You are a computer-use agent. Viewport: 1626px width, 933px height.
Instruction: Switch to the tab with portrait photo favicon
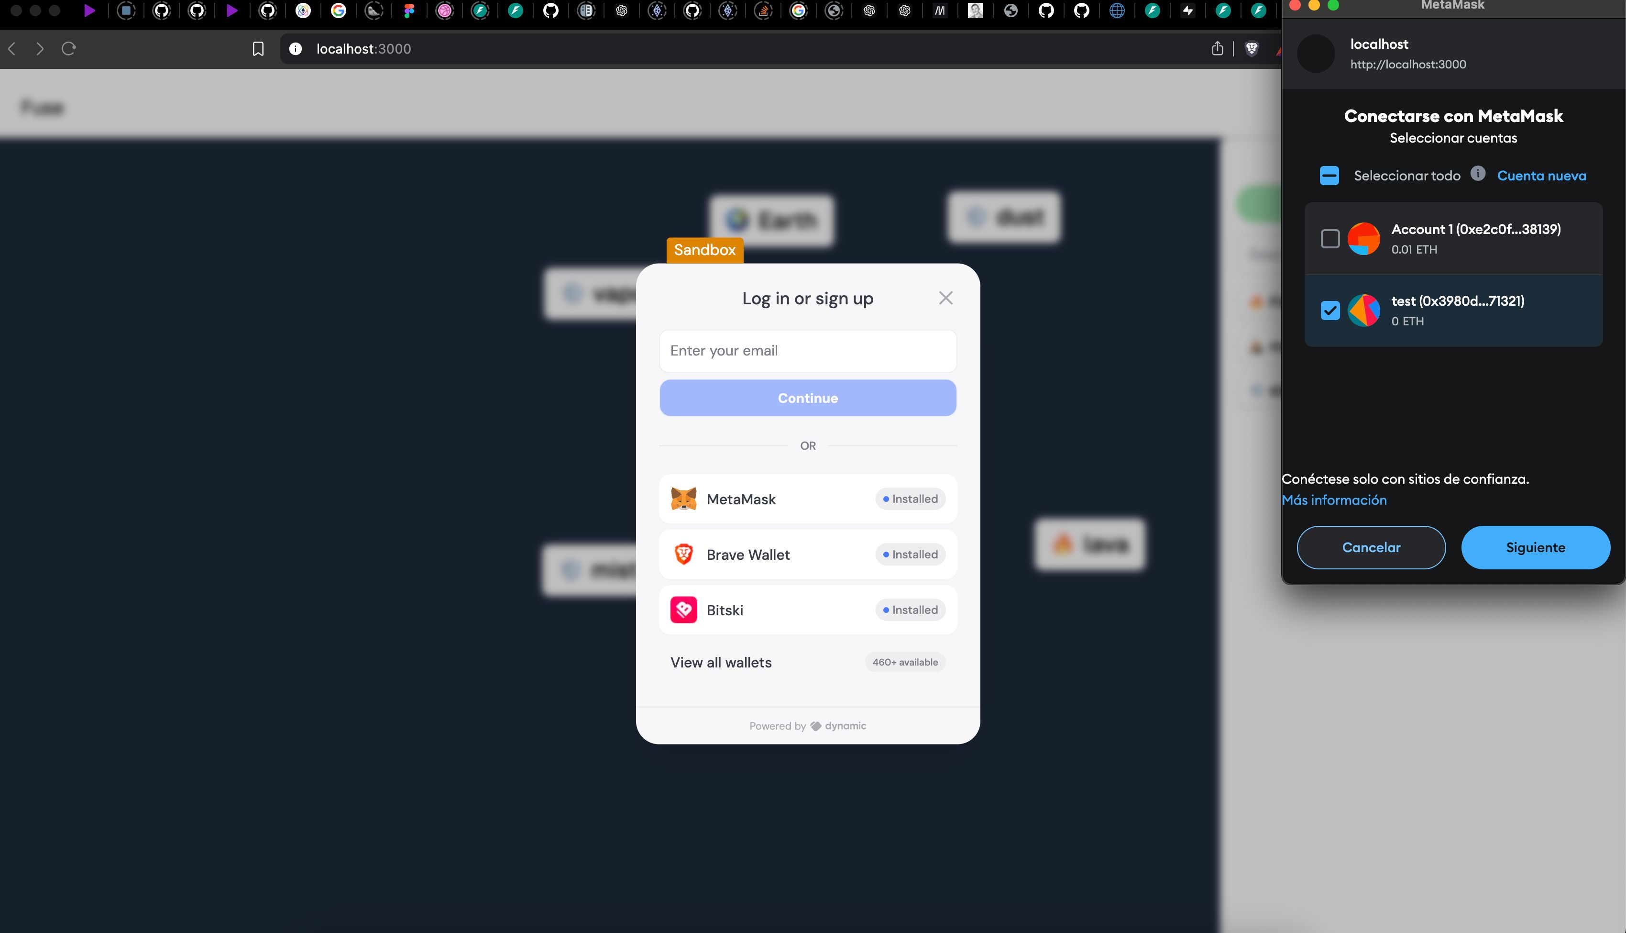(975, 10)
